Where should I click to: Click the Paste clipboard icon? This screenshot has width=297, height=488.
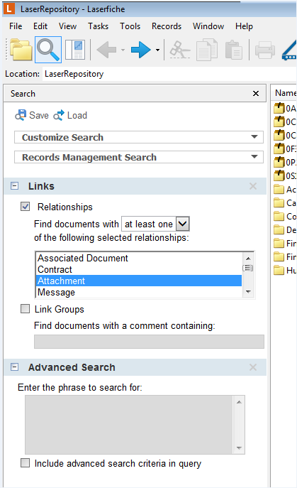(x=233, y=50)
